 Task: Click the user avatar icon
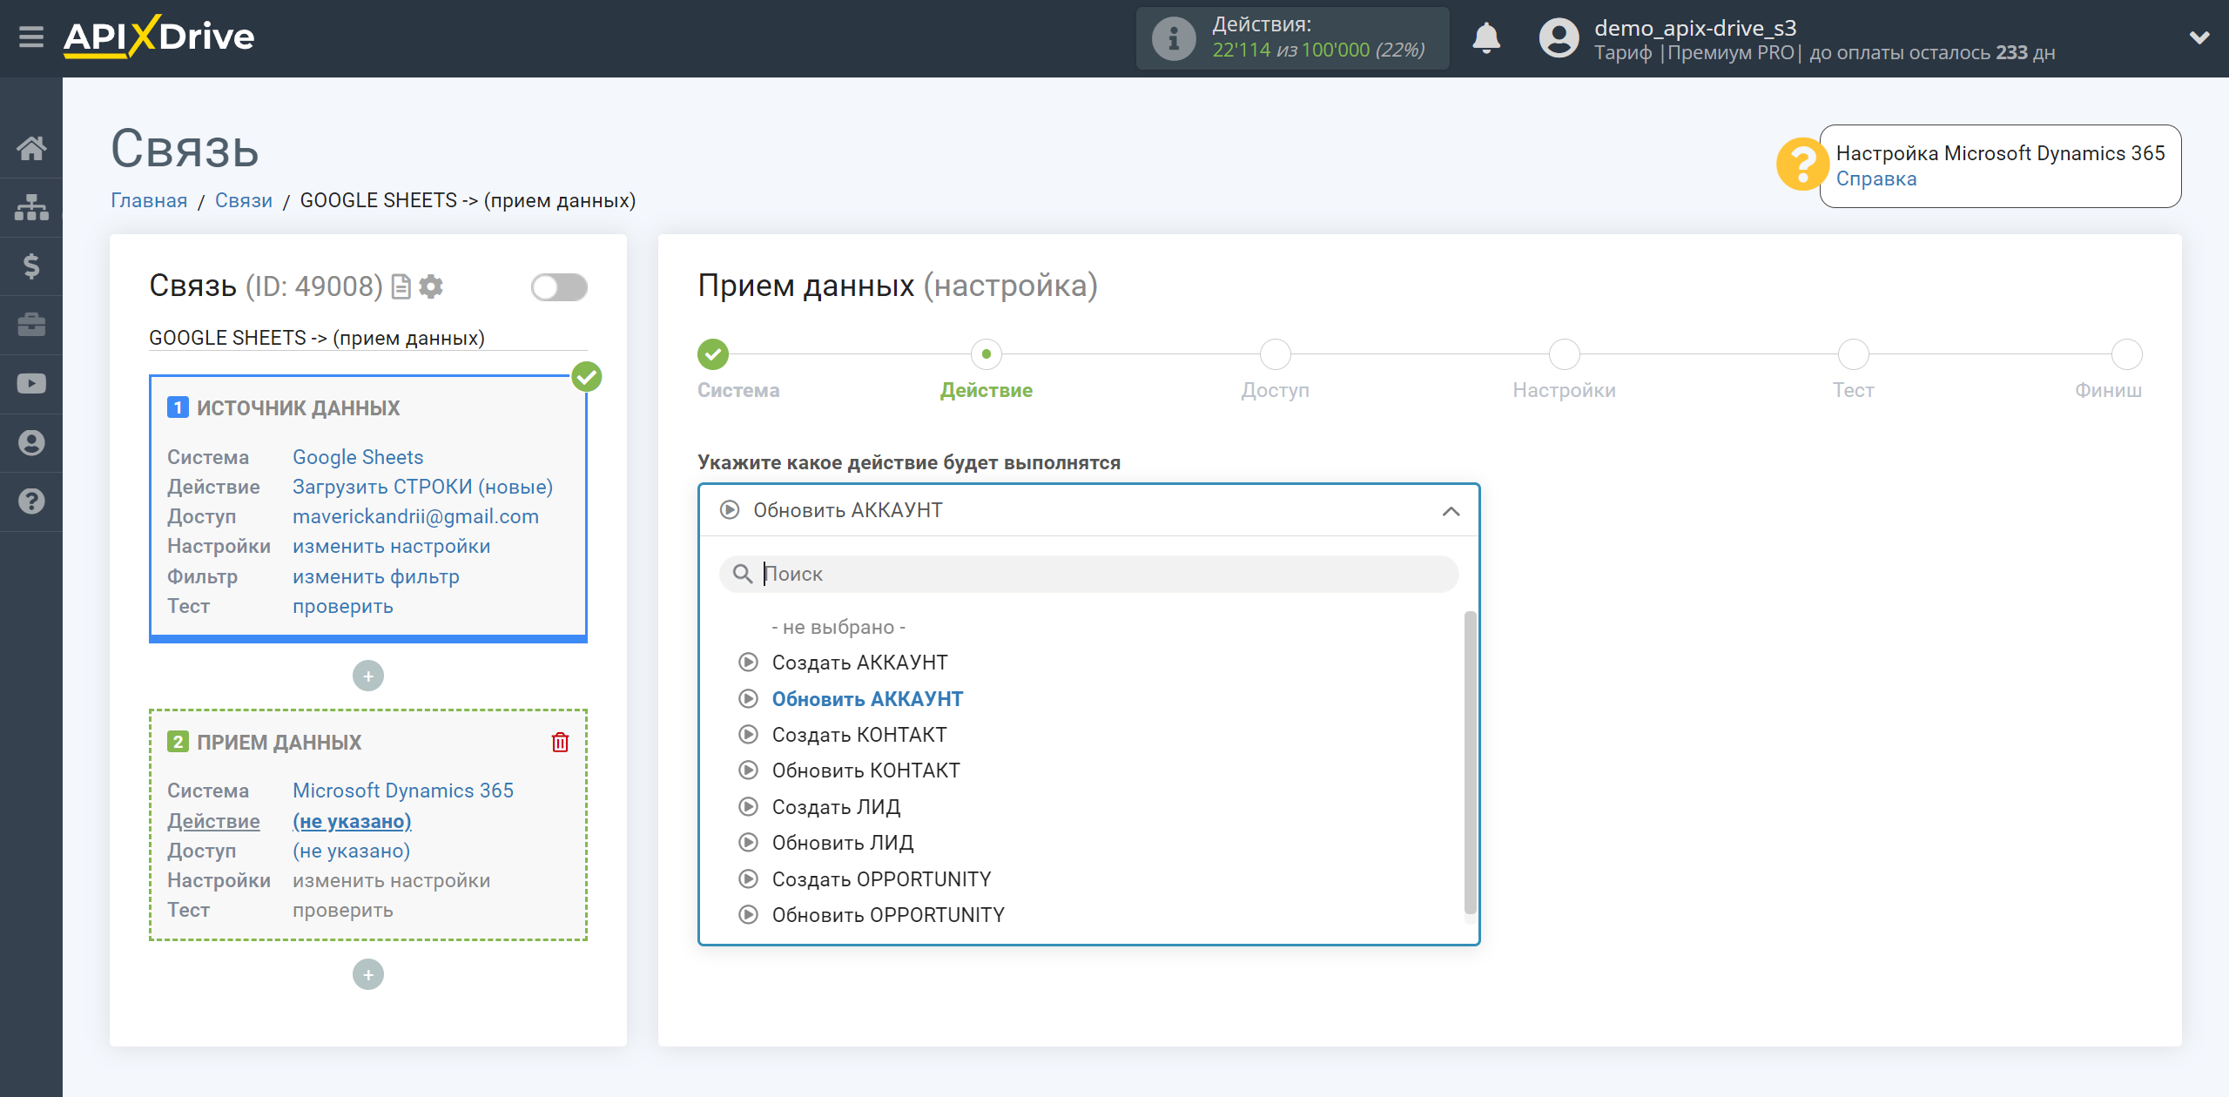[x=1559, y=38]
